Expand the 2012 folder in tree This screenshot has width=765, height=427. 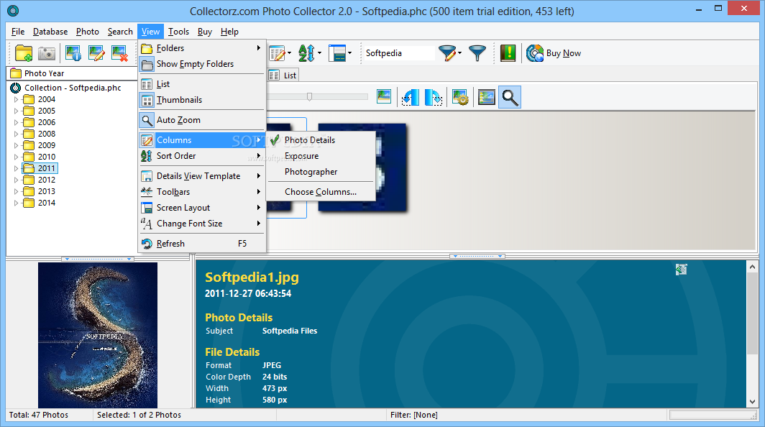tap(16, 180)
